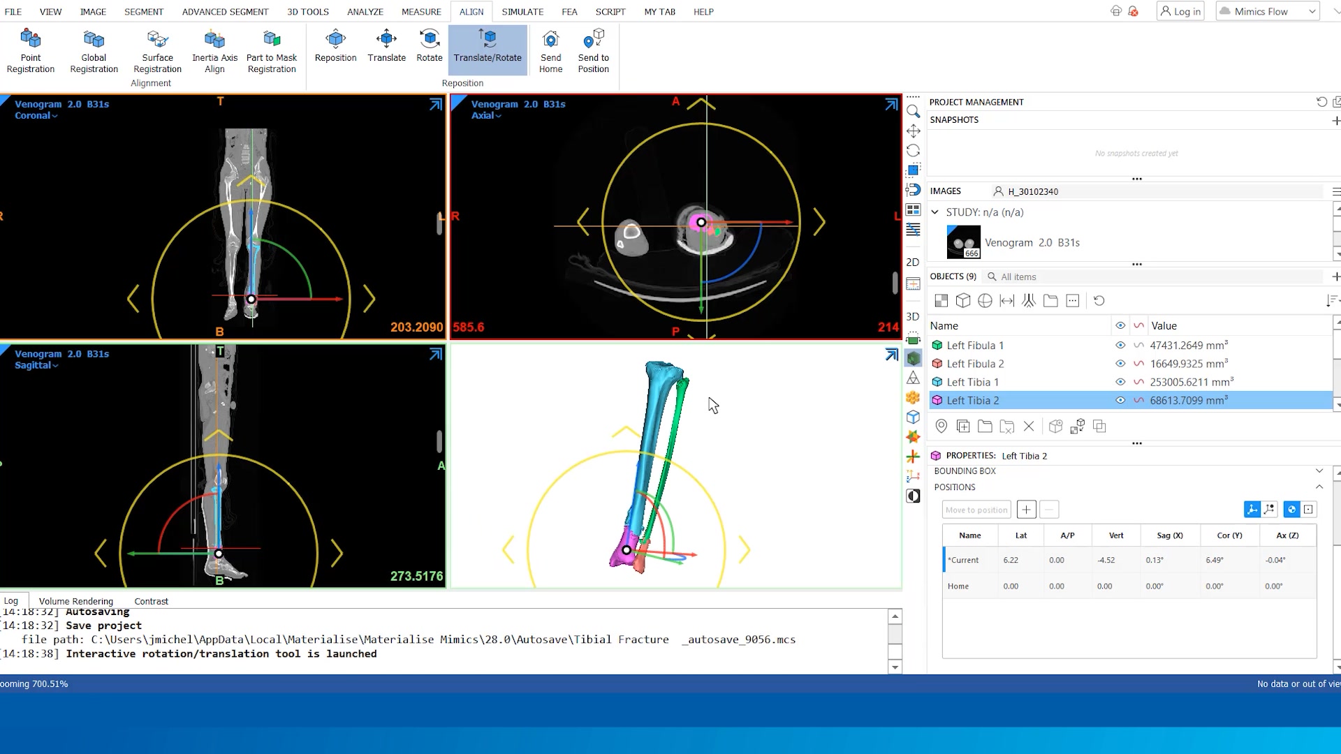Open the MEASURE ribbon tab
The height and width of the screenshot is (754, 1341).
click(421, 12)
